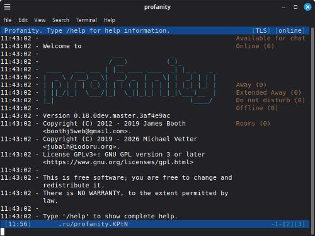Click the version 0.18.0dev.master.3af4e9ac text

[106, 116]
